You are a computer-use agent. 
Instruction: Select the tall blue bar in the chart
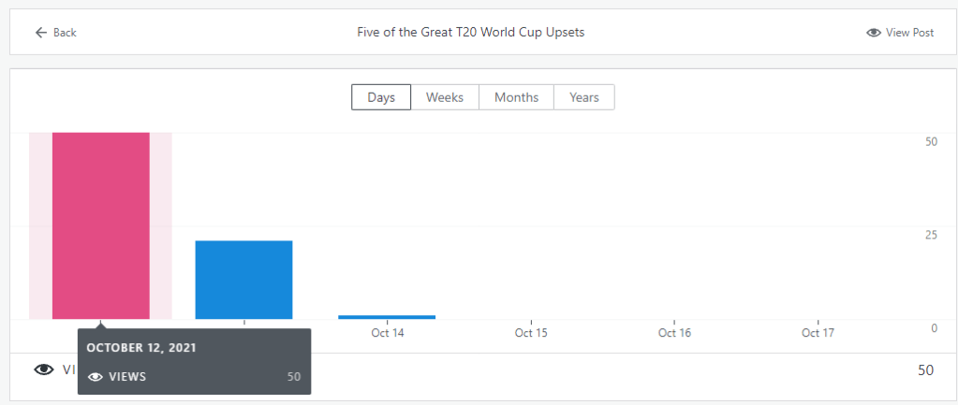[x=243, y=280]
